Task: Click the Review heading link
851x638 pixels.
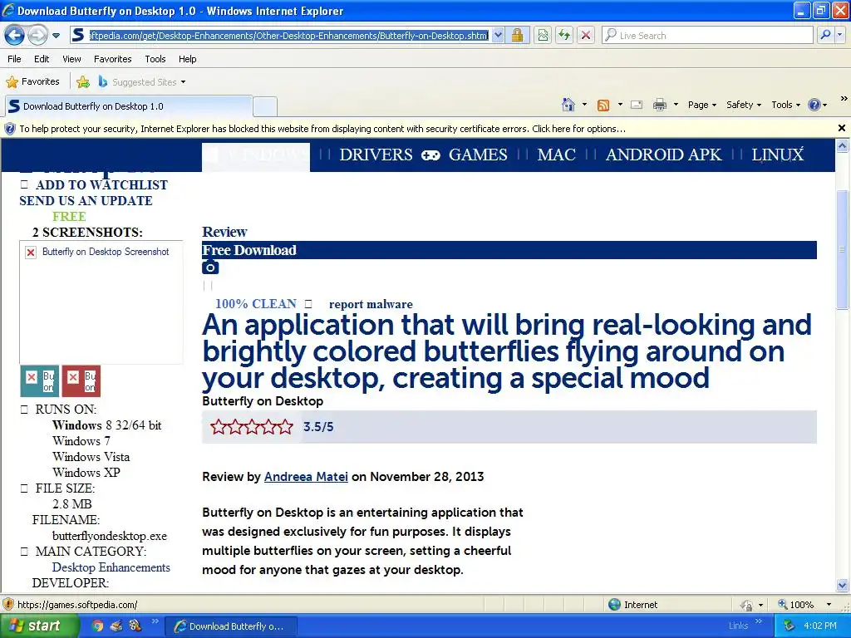Action: point(224,233)
